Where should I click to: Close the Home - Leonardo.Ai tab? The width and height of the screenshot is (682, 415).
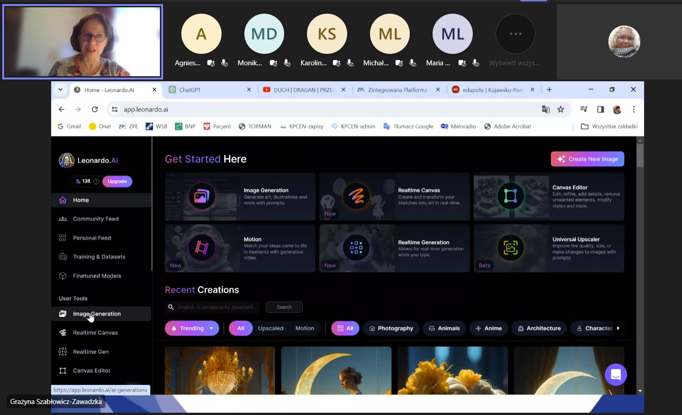[154, 90]
